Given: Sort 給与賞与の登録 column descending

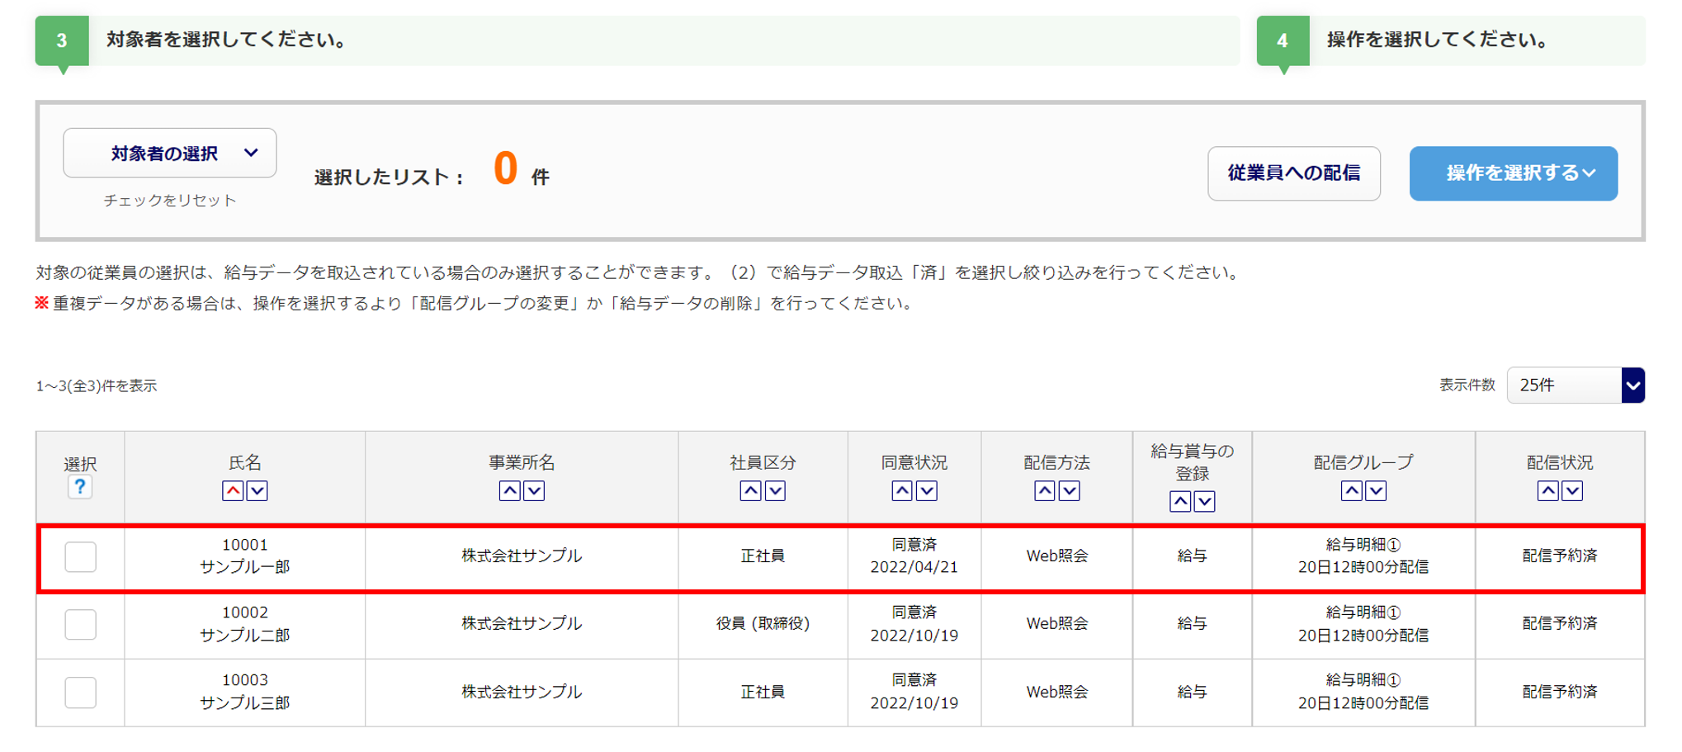Looking at the screenshot, I should (x=1205, y=501).
